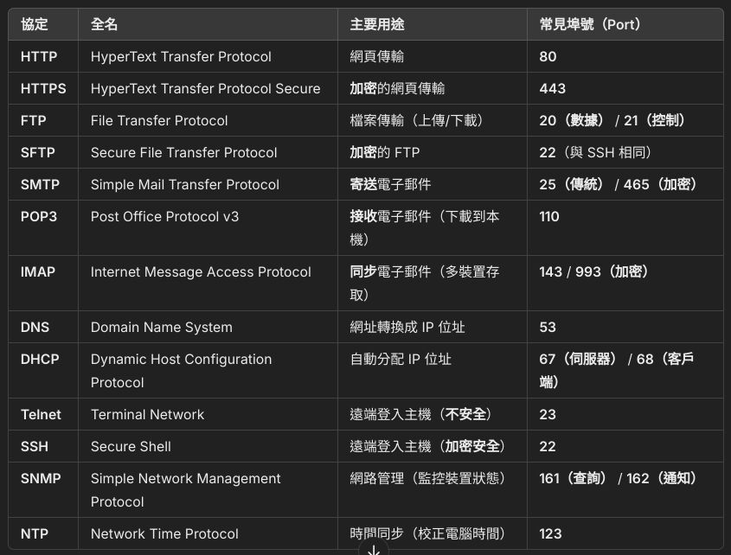
Task: Select the Secure Shell full name
Action: [131, 446]
